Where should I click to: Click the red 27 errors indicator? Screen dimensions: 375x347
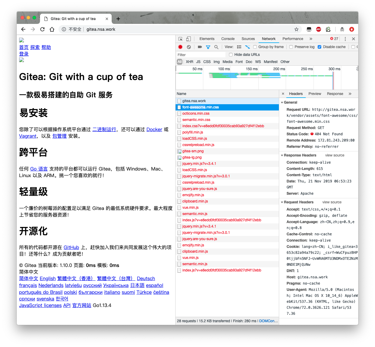point(334,39)
